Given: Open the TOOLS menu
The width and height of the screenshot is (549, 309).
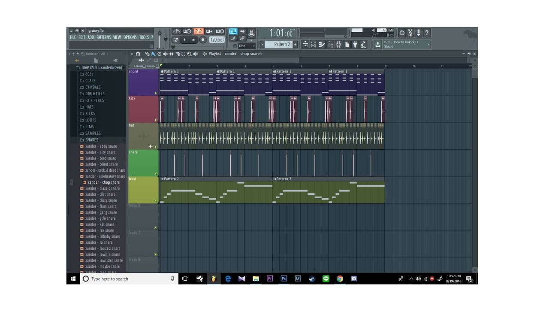Looking at the screenshot, I should click(x=144, y=37).
